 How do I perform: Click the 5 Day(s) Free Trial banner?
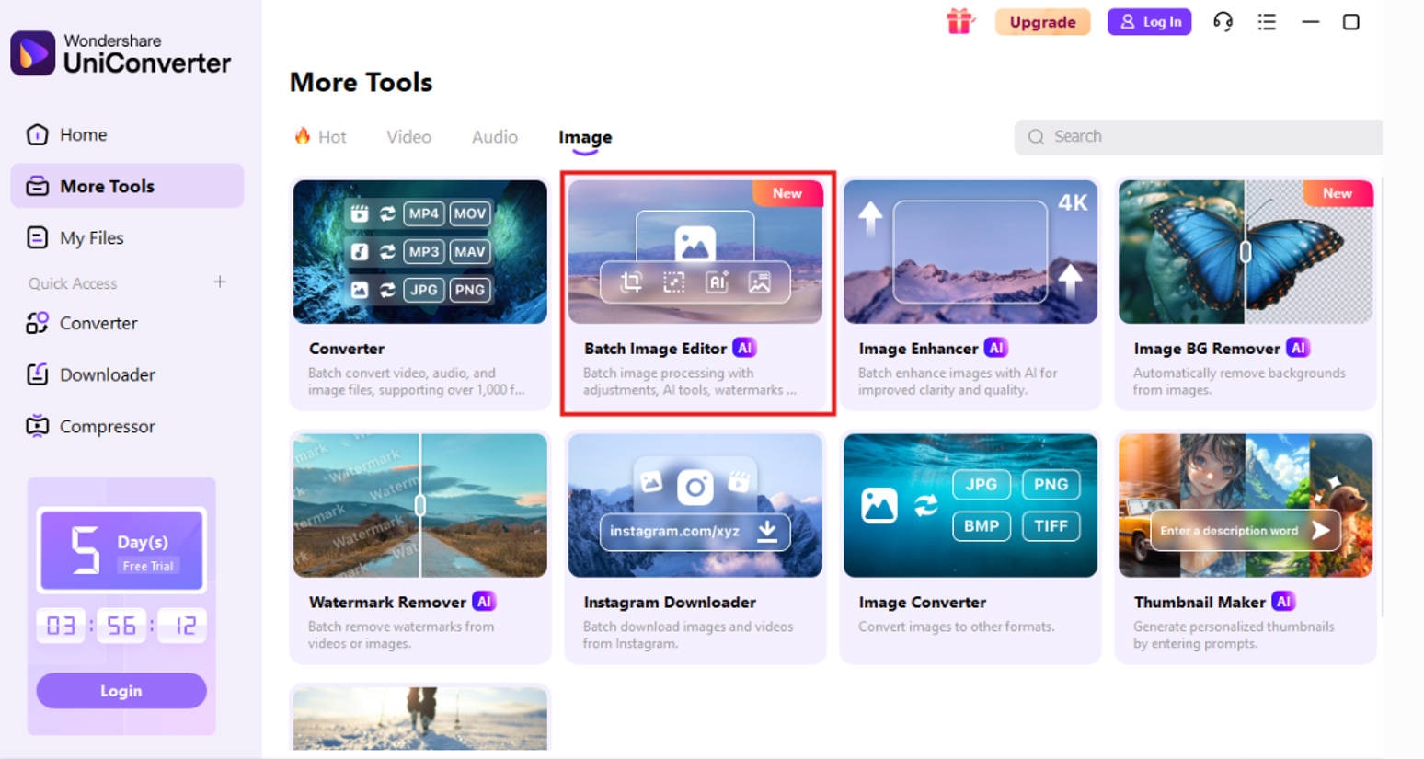point(121,549)
